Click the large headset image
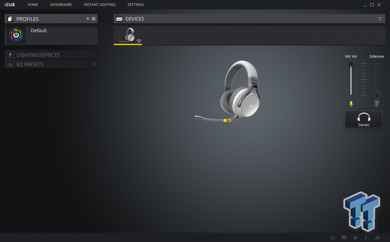 227,91
